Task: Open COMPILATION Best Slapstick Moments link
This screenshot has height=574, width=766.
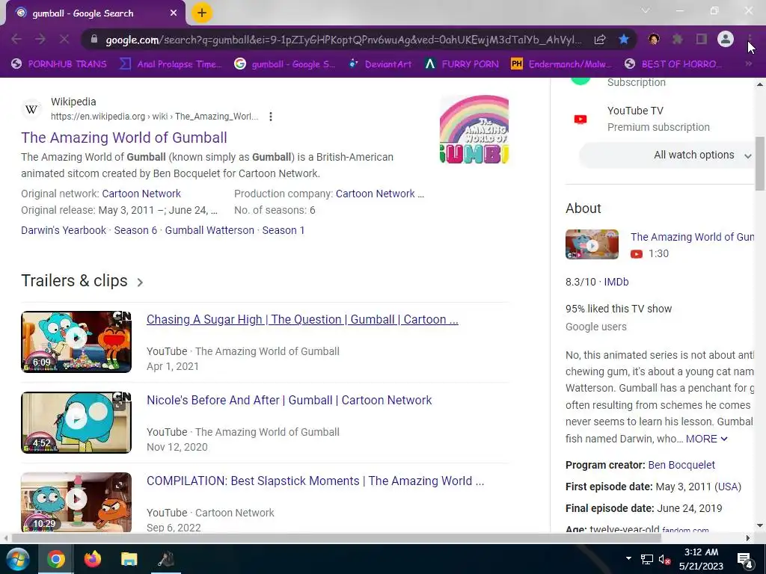Action: (315, 481)
